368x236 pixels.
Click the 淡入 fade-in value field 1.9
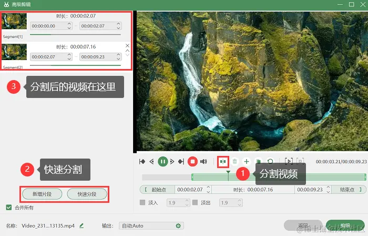coord(178,203)
